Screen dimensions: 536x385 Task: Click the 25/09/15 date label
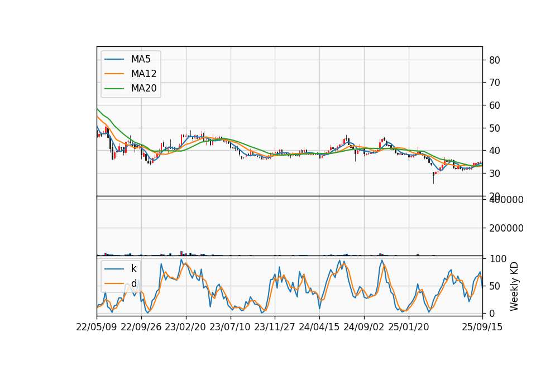tap(482, 327)
